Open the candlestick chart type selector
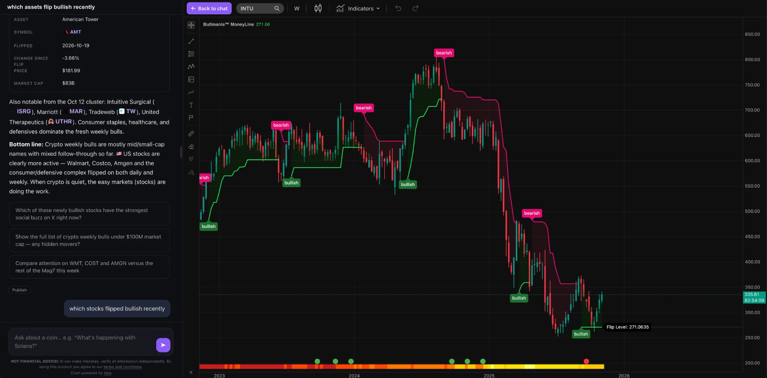The width and height of the screenshot is (767, 378). (x=318, y=8)
